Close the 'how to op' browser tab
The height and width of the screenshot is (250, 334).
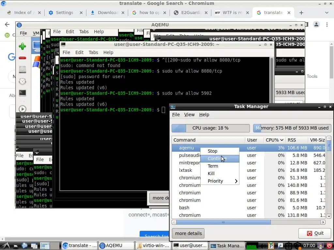pyautogui.click(x=165, y=13)
